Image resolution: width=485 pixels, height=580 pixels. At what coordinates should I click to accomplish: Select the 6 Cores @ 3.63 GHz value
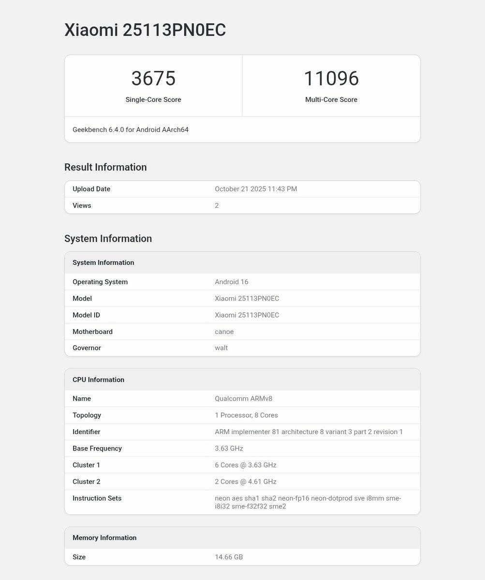246,465
